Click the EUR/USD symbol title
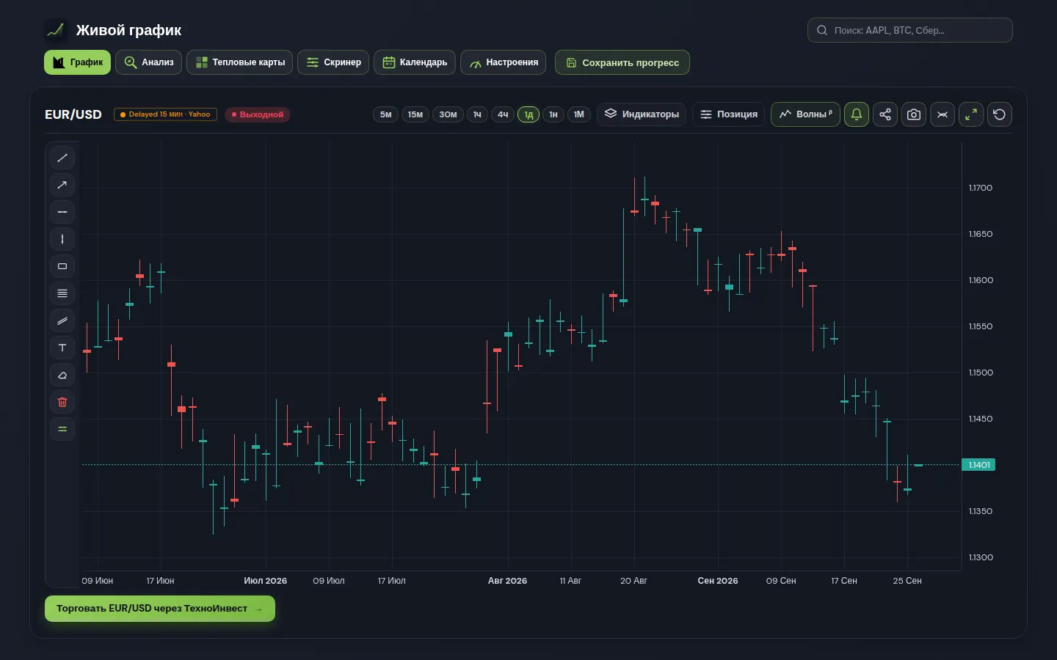 coord(73,114)
